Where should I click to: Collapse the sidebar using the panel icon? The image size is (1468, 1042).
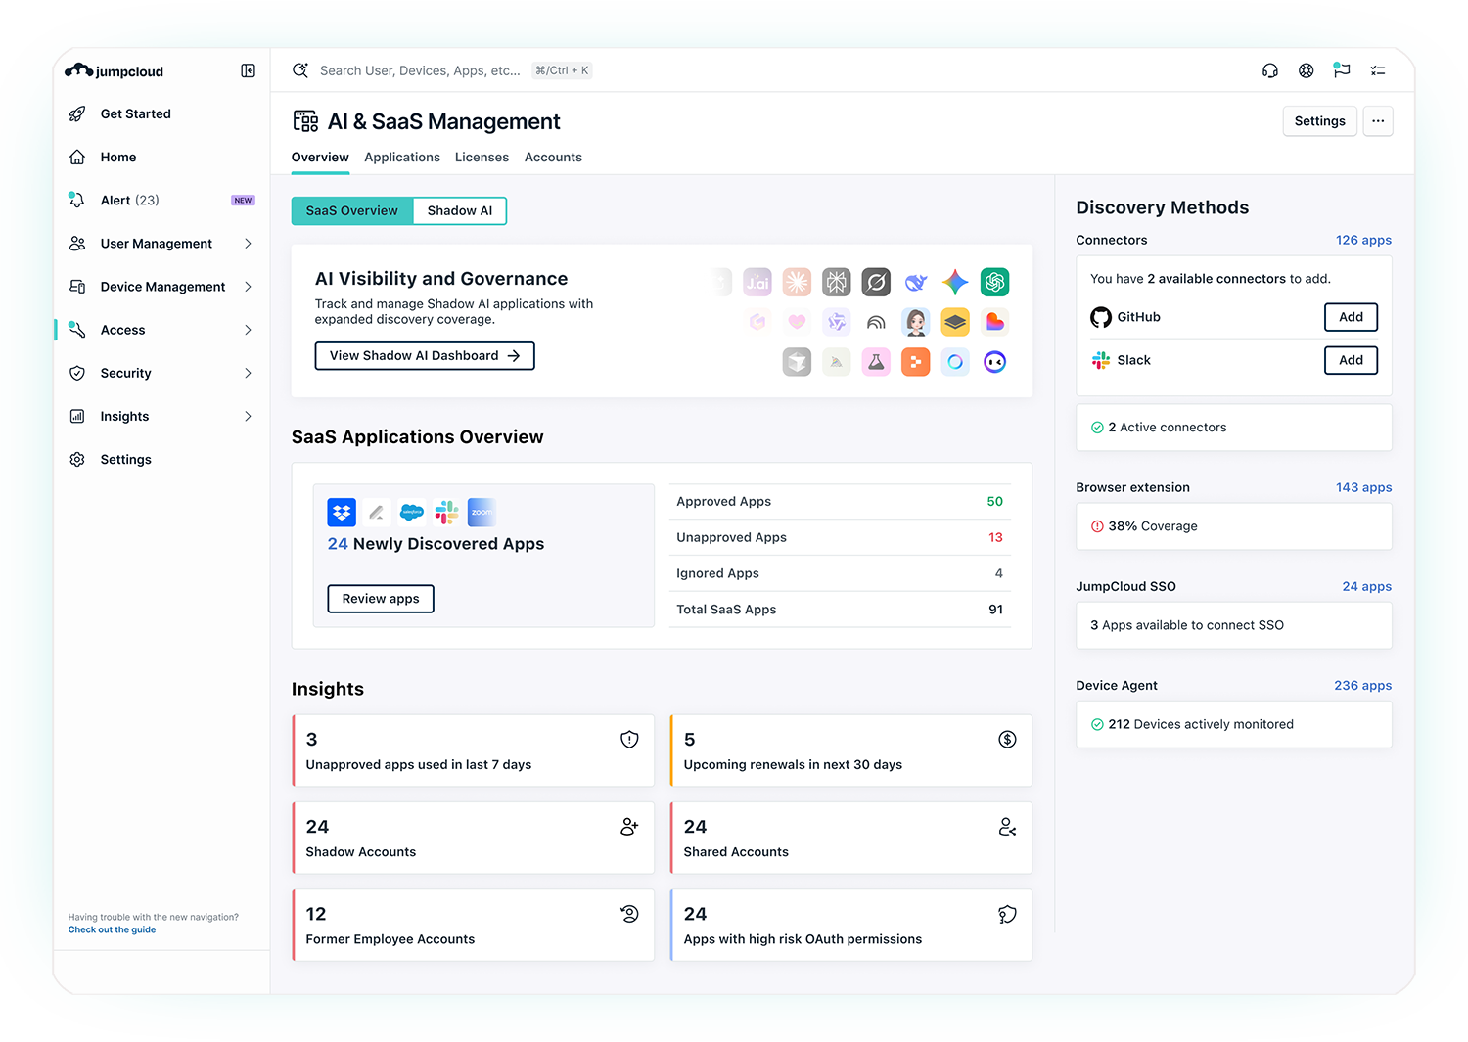[248, 70]
